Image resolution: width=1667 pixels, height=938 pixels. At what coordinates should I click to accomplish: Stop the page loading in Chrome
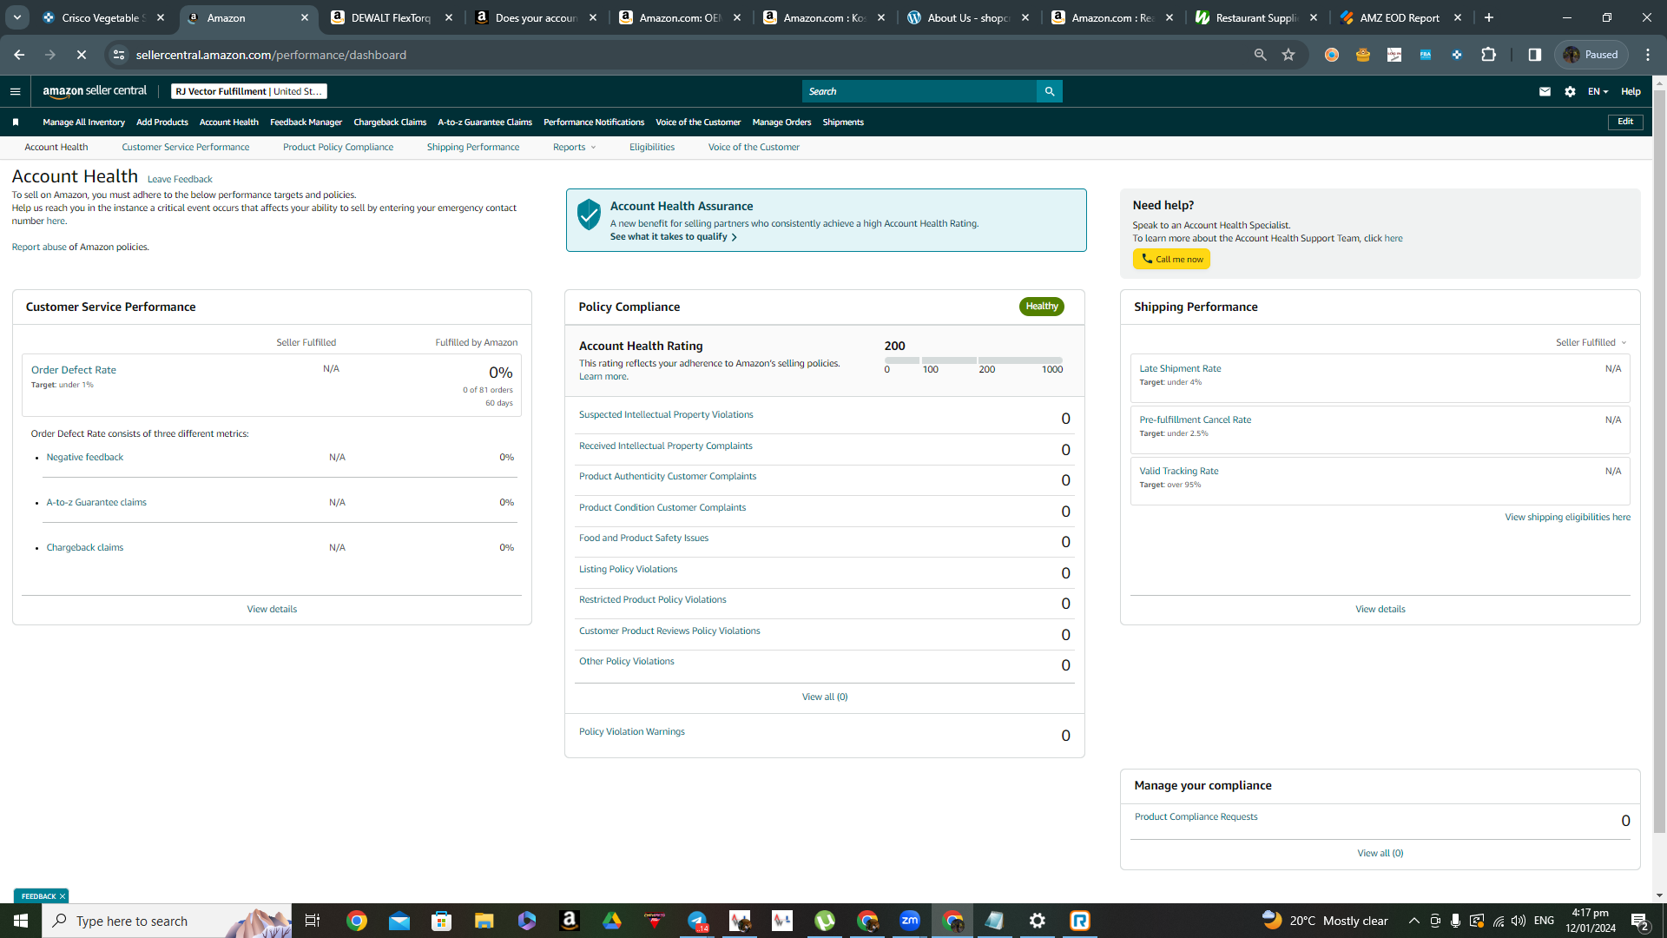(82, 55)
